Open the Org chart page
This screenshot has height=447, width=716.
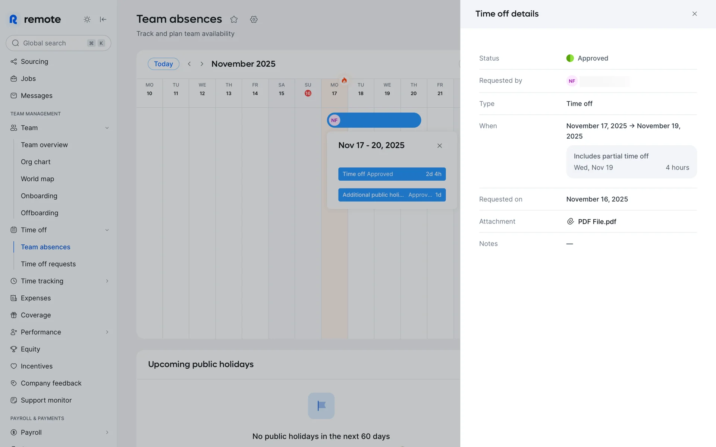point(35,162)
